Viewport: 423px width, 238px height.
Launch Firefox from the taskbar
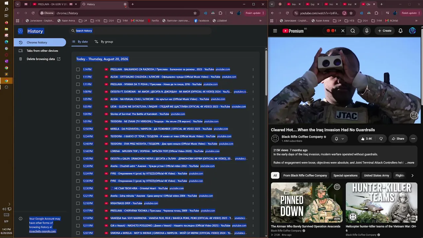point(6,22)
